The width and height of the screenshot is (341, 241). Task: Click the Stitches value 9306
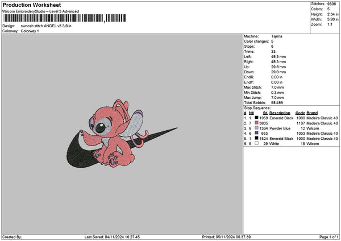click(331, 4)
